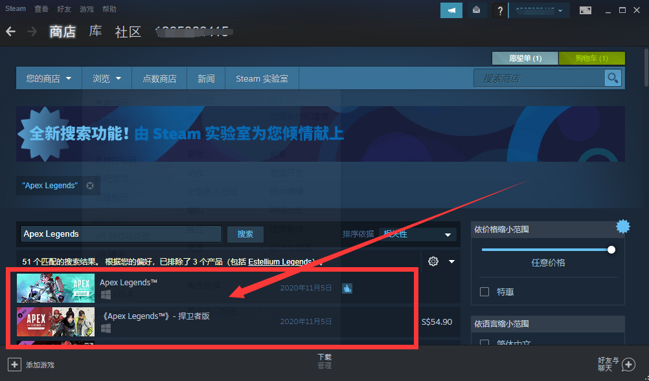The height and width of the screenshot is (381, 649).
Task: Open the 愿望单 (1) wishlist
Action: 525,58
